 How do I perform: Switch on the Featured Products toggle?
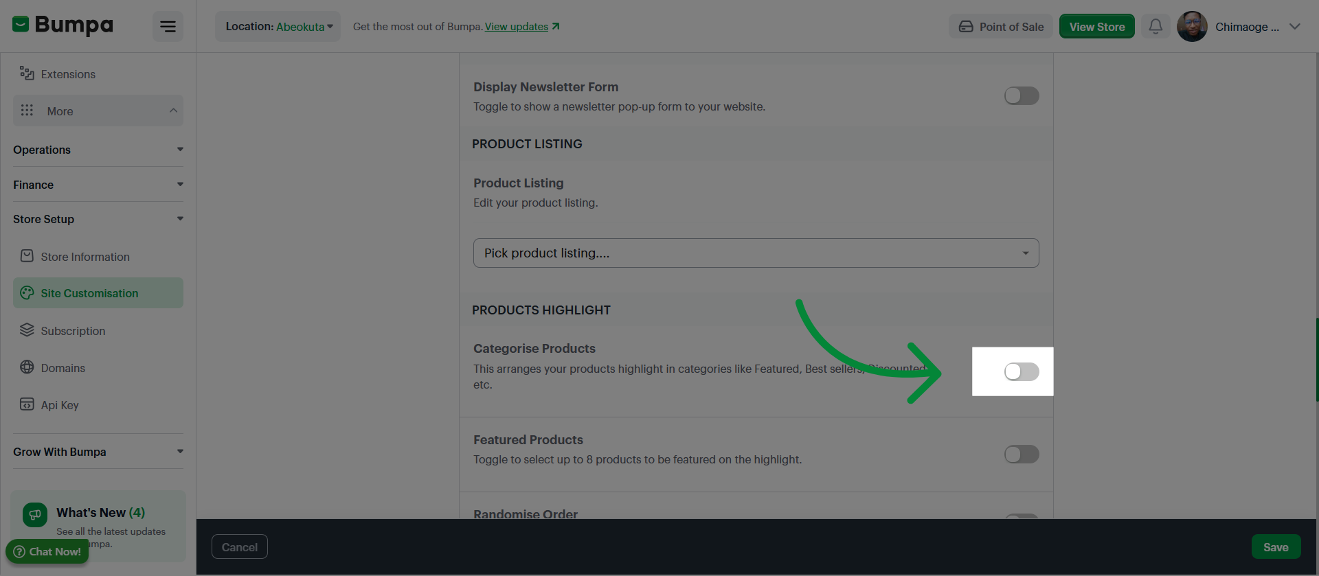click(1022, 454)
